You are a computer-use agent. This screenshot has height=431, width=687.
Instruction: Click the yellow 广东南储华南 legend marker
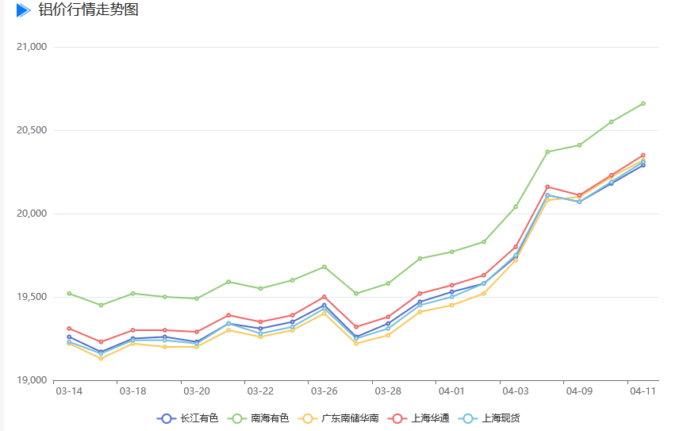pyautogui.click(x=307, y=418)
